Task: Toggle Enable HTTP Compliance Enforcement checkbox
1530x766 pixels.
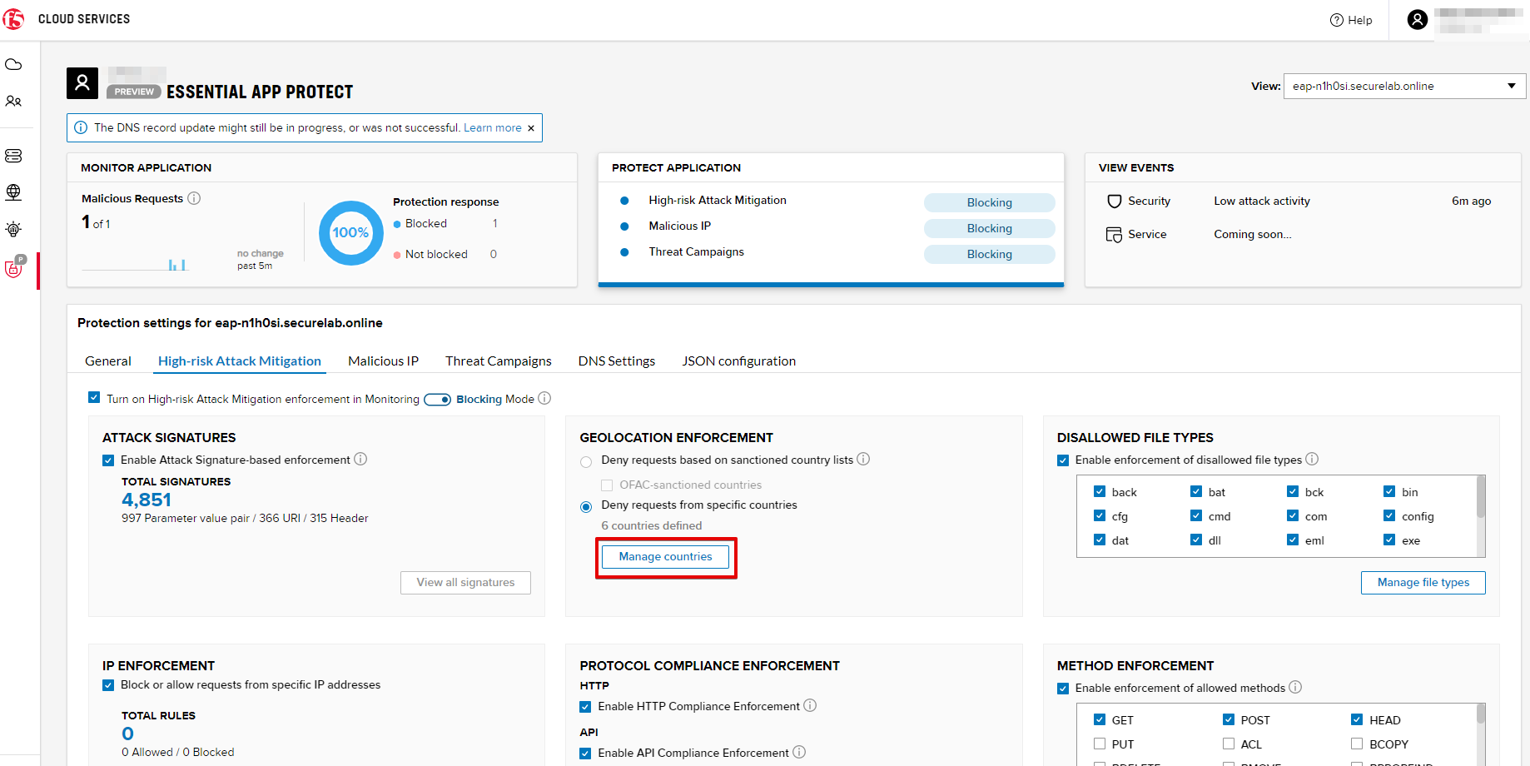Action: [585, 707]
